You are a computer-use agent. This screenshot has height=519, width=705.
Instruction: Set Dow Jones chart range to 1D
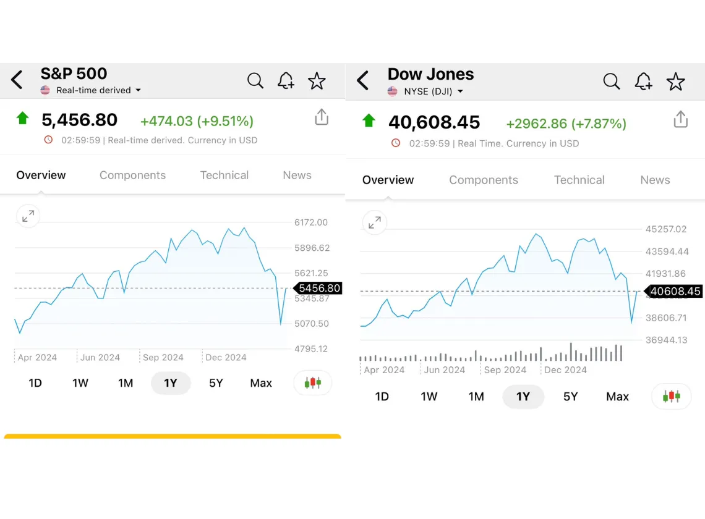(x=382, y=397)
